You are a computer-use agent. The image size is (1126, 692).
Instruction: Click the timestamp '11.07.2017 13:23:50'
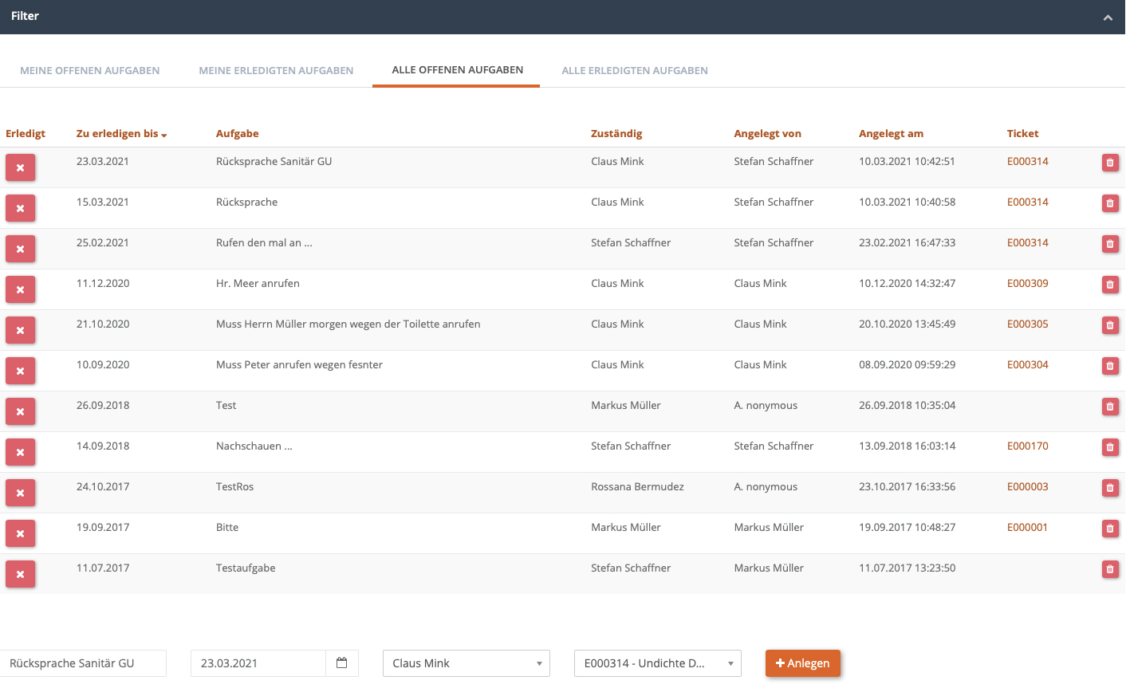[907, 568]
